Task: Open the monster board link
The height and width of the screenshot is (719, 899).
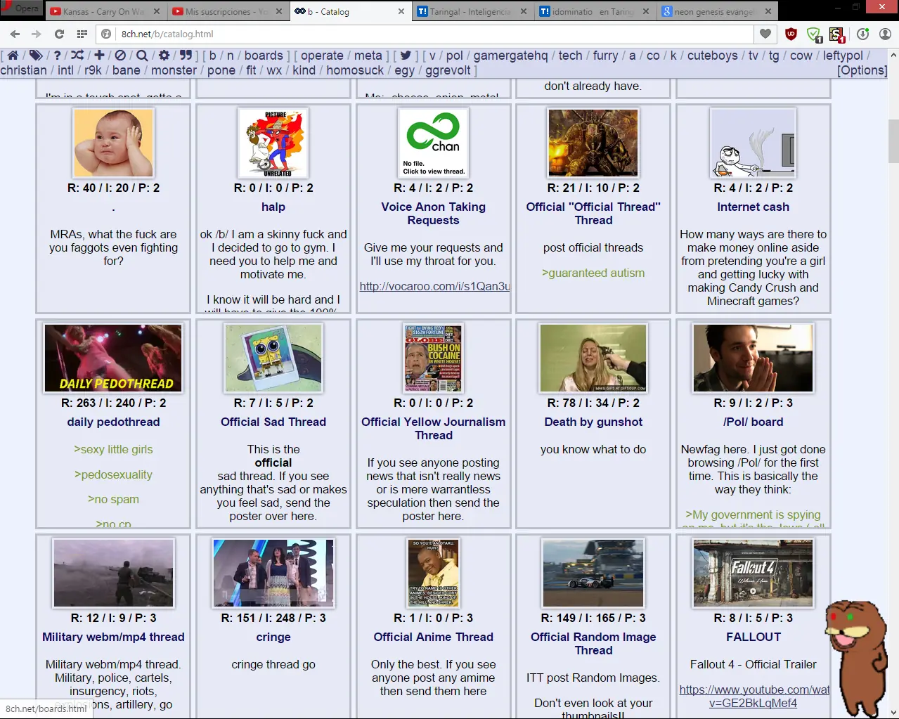Action: point(174,70)
